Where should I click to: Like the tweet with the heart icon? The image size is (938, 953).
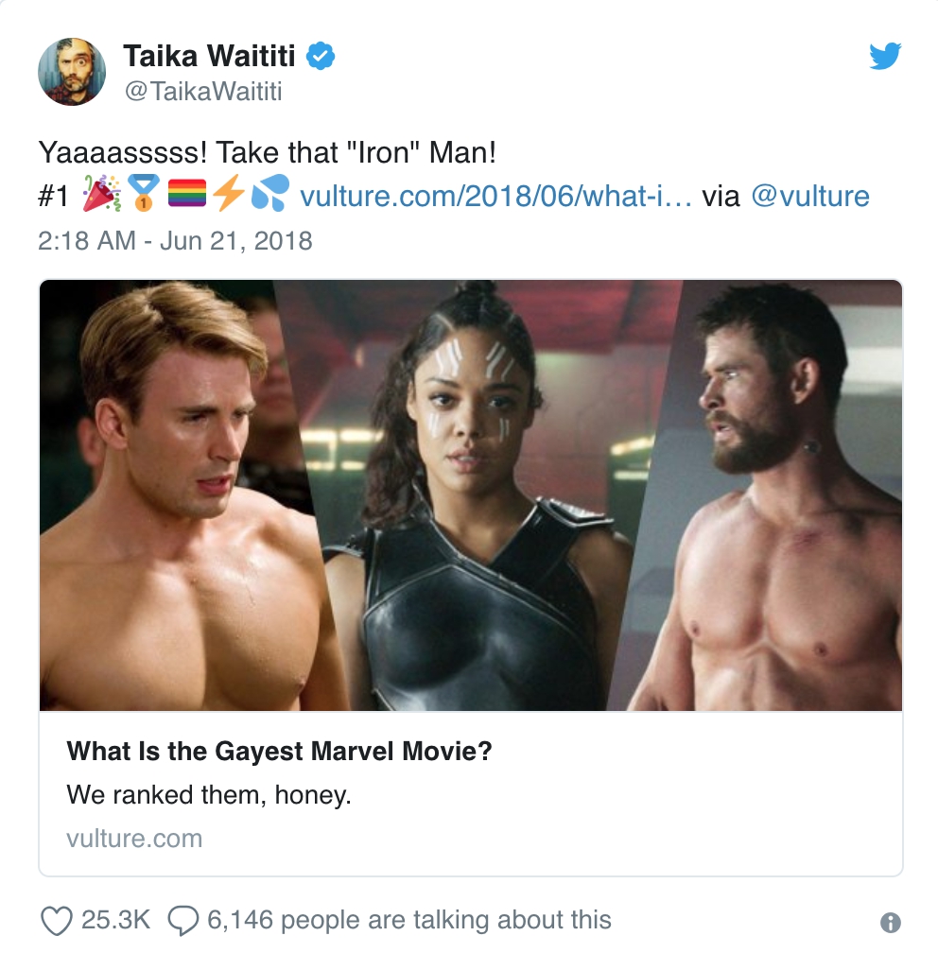click(58, 920)
